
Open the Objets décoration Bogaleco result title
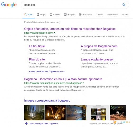click(x=70, y=29)
